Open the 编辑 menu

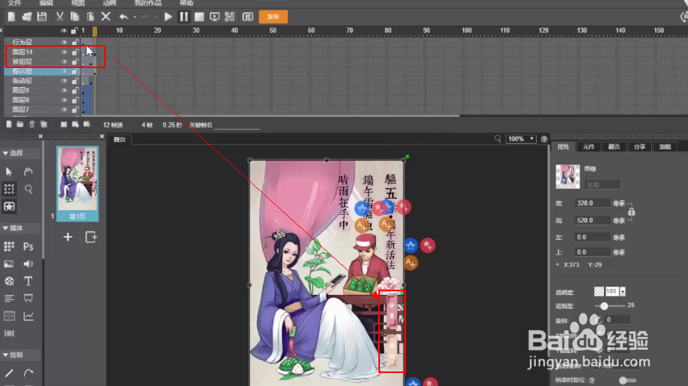46,2
